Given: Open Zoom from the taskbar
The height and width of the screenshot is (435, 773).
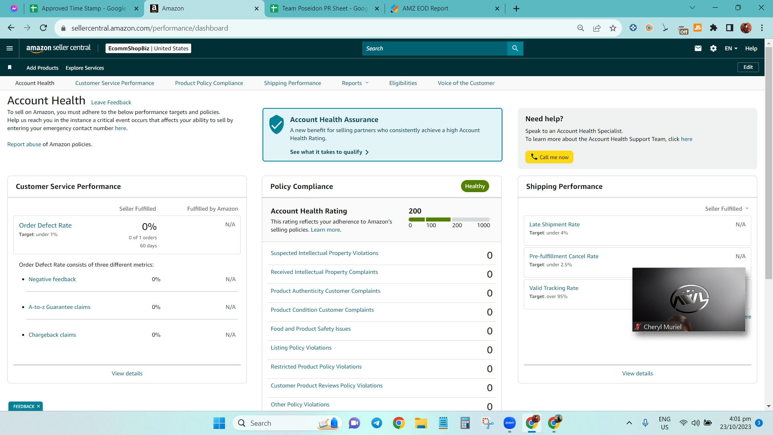Looking at the screenshot, I should (510, 423).
